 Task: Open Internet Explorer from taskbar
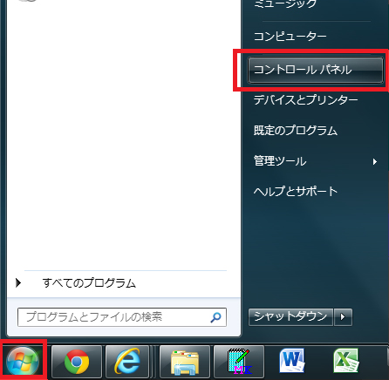click(x=127, y=362)
